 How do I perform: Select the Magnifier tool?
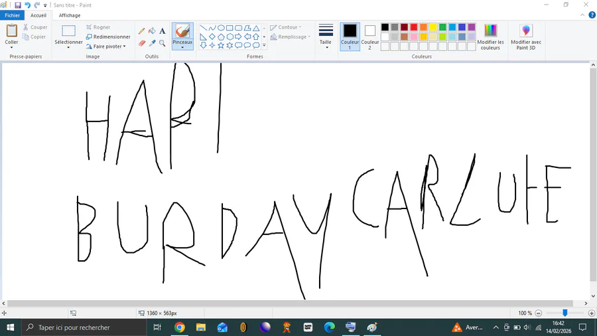tap(163, 43)
